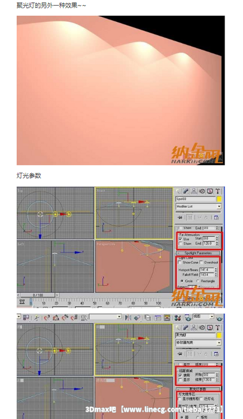Click Use Pivot Point Center toolbar icon
Screen dimensions: 243x419
26,317
